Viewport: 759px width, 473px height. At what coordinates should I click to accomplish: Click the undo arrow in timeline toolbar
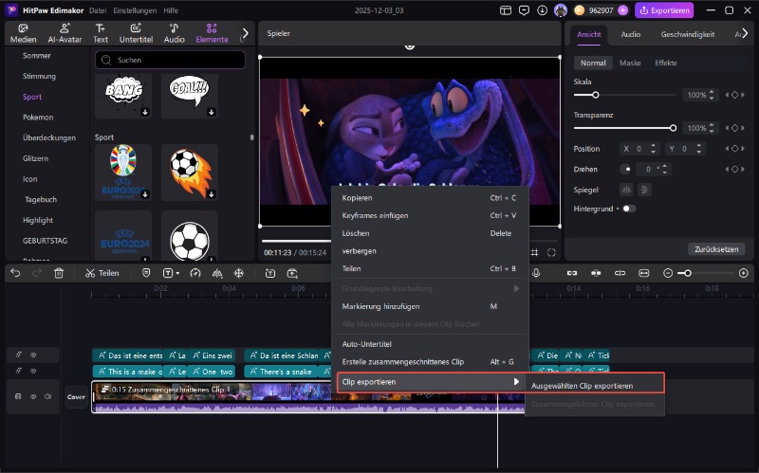pyautogui.click(x=15, y=273)
